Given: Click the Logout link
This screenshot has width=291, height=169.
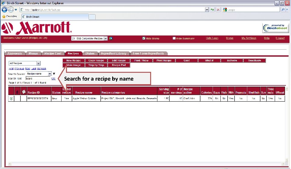Looking at the screenshot, I should (280, 38).
